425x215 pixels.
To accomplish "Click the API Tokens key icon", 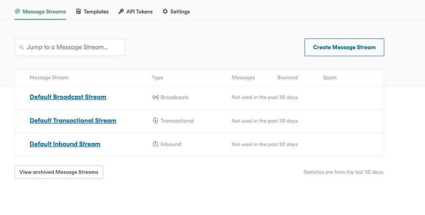I will 121,11.
